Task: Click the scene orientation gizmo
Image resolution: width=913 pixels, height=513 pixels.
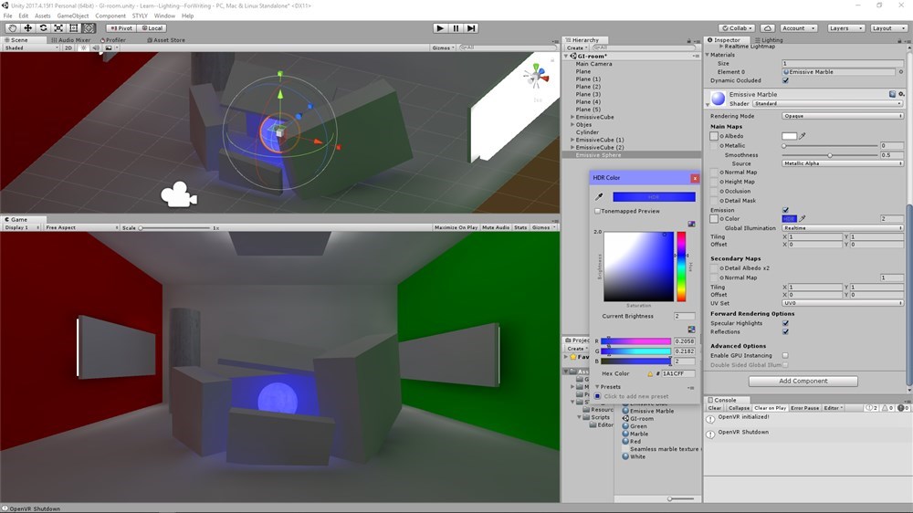Action: (536, 77)
